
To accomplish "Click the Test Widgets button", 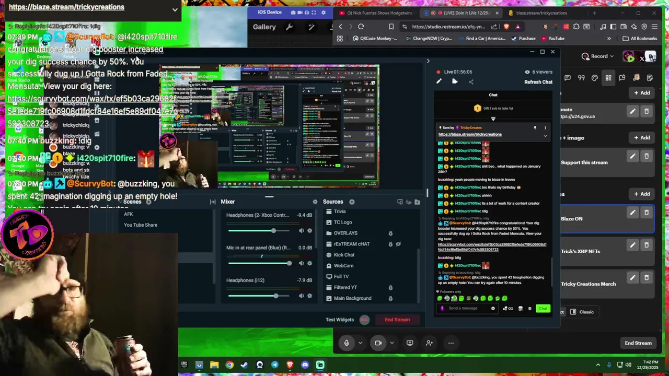I will [x=340, y=320].
